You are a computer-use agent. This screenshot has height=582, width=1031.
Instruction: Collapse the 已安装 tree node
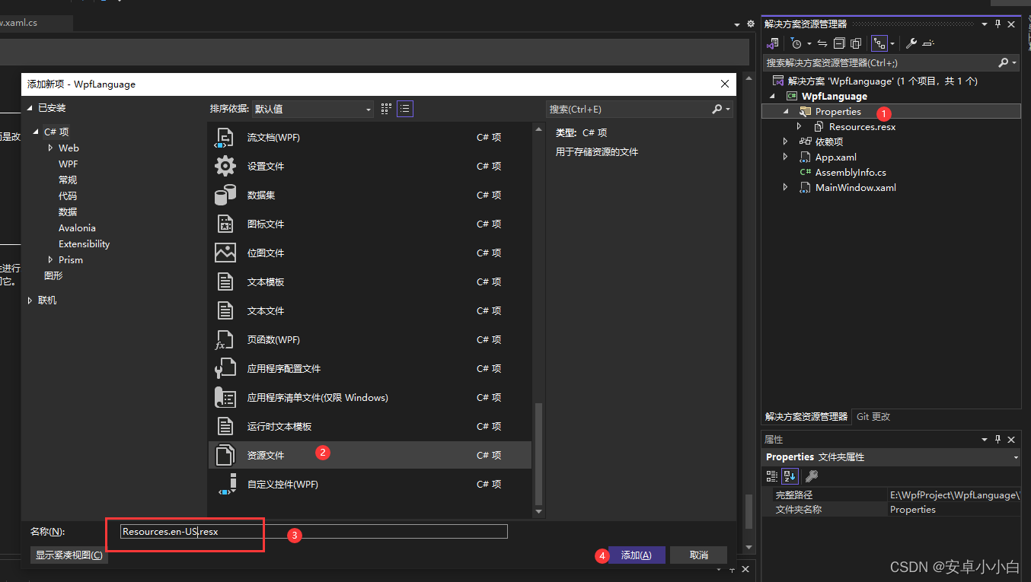tap(30, 108)
